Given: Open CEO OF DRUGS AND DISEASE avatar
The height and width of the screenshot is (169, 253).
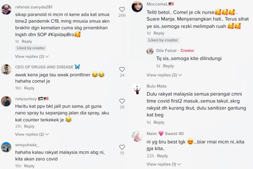Looking at the screenshot, I should (6, 69).
